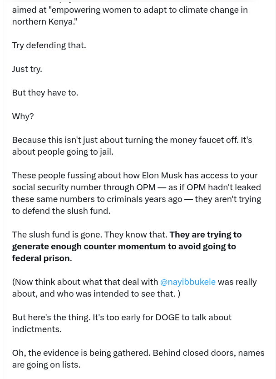Click the phrase "are going on lists."
The height and width of the screenshot is (379, 276).
point(46,364)
